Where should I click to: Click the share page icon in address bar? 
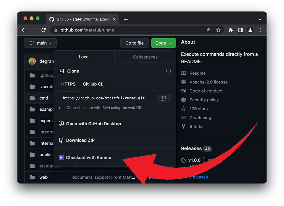209,30
